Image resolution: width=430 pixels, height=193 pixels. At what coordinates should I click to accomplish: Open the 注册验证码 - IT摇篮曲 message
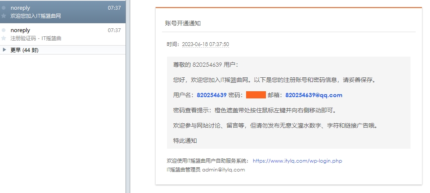tap(36, 38)
